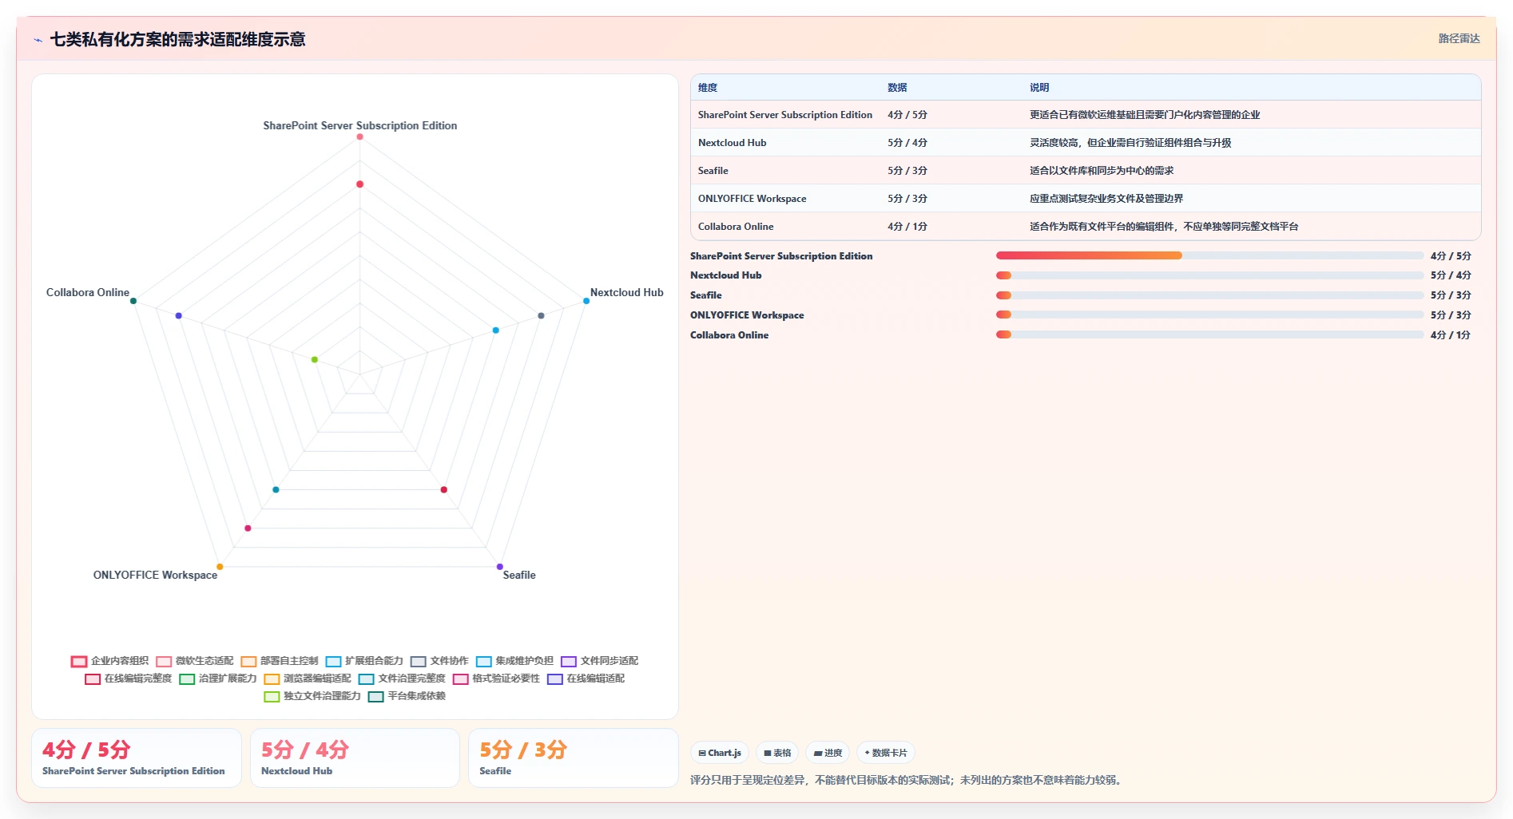The height and width of the screenshot is (819, 1513).
Task: Click the 独立文件治理能力 legend color box
Action: pyautogui.click(x=272, y=697)
